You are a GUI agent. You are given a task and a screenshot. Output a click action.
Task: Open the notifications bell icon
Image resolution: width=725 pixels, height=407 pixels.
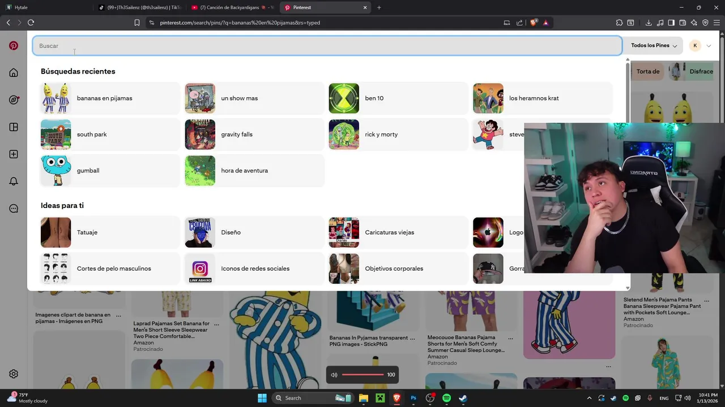(14, 181)
